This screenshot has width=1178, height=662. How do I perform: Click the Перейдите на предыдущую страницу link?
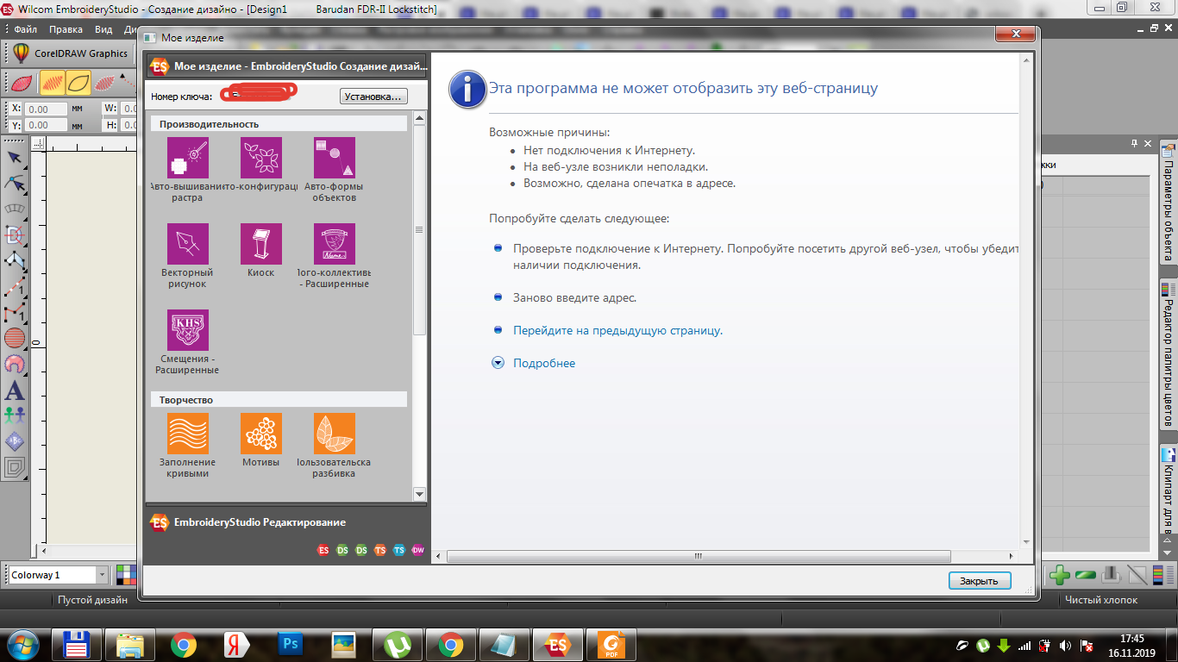point(617,330)
